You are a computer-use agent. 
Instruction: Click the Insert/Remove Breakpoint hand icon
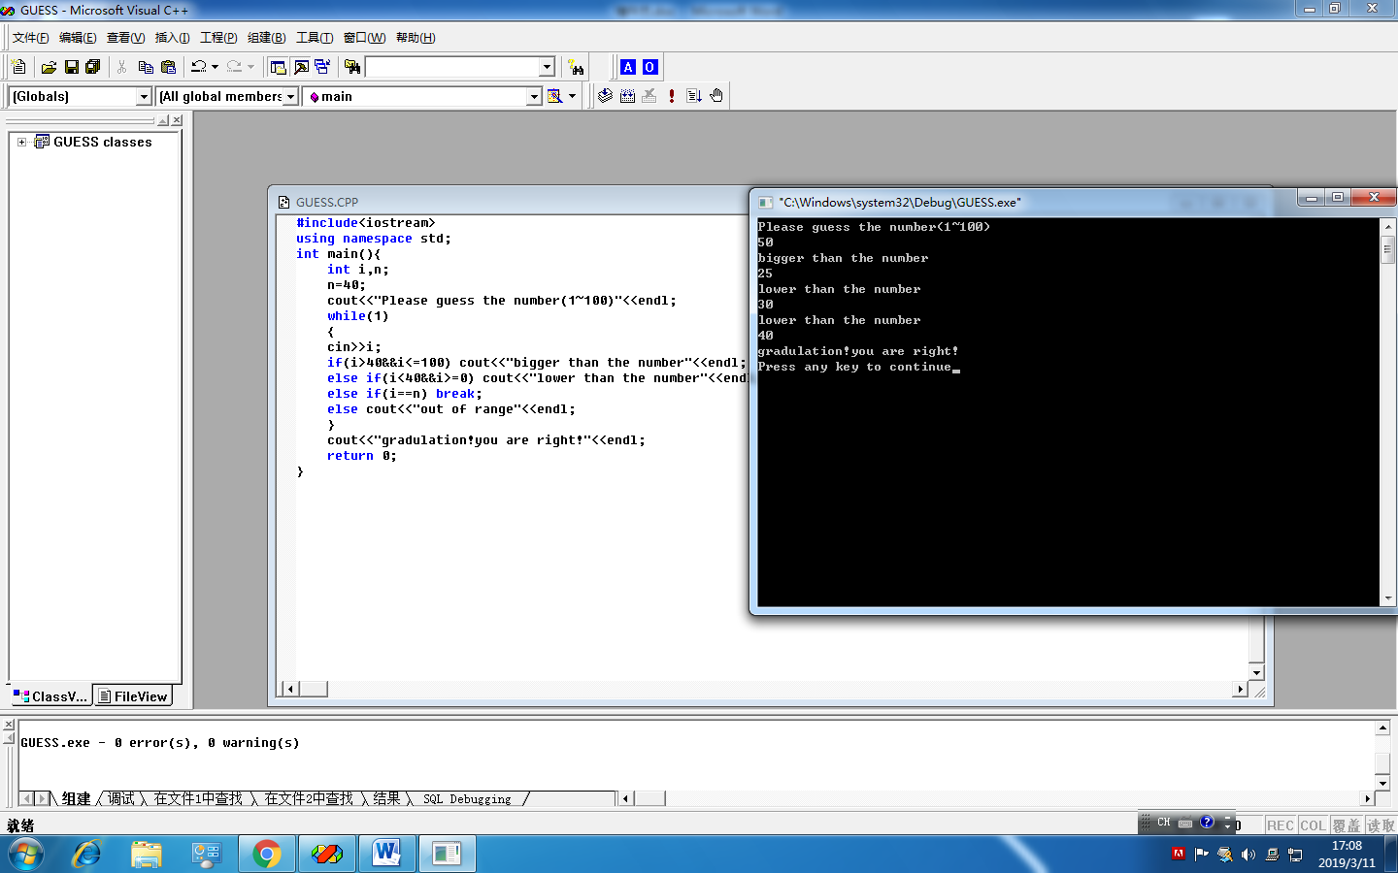coord(716,96)
